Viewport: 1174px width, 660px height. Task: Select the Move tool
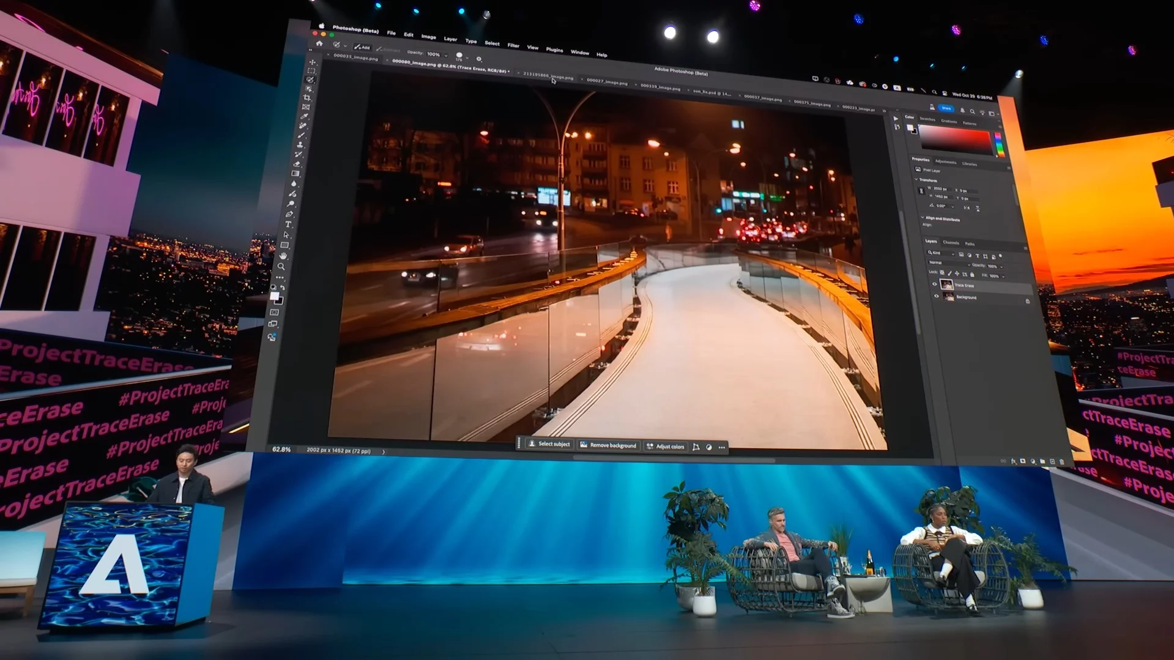coord(313,62)
